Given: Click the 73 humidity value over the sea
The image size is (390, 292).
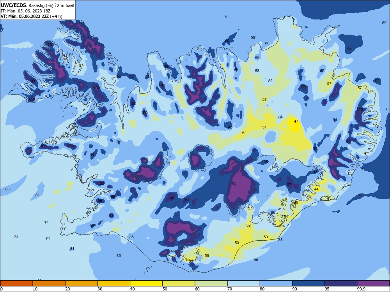Looking at the screenshot, I should pos(16,237).
